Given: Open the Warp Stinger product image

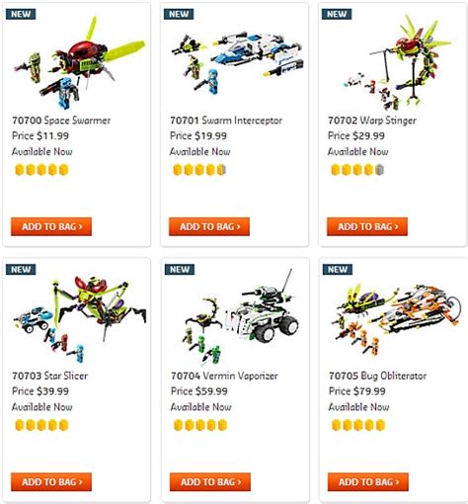Looking at the screenshot, I should coord(397,62).
